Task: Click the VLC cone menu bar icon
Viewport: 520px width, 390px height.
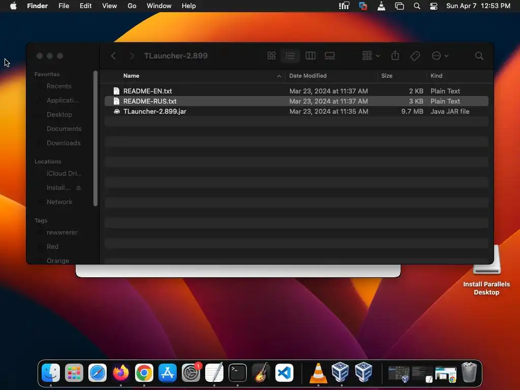Action: coord(381,6)
